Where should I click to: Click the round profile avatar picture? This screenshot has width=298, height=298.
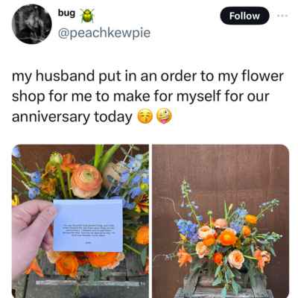[31, 24]
